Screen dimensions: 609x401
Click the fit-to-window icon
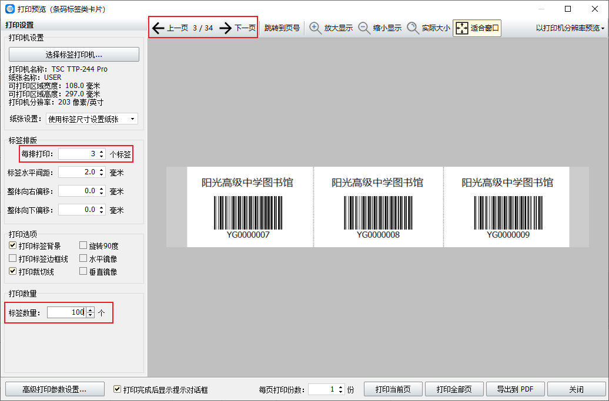click(462, 28)
